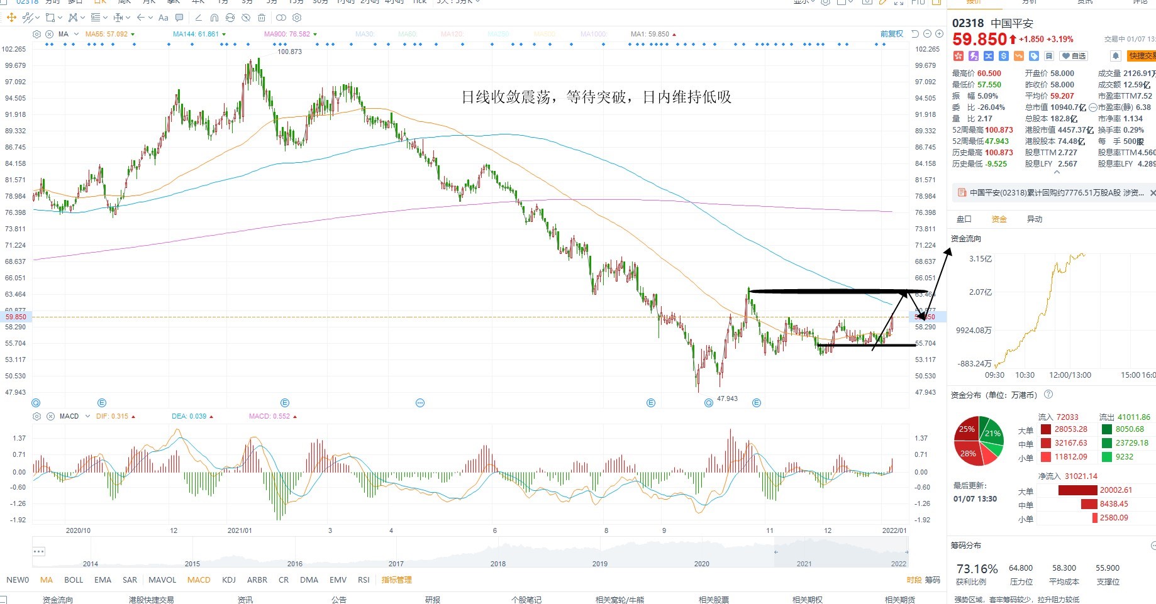1156x604 pixels.
Task: Activate the Aa text tool
Action: click(164, 18)
